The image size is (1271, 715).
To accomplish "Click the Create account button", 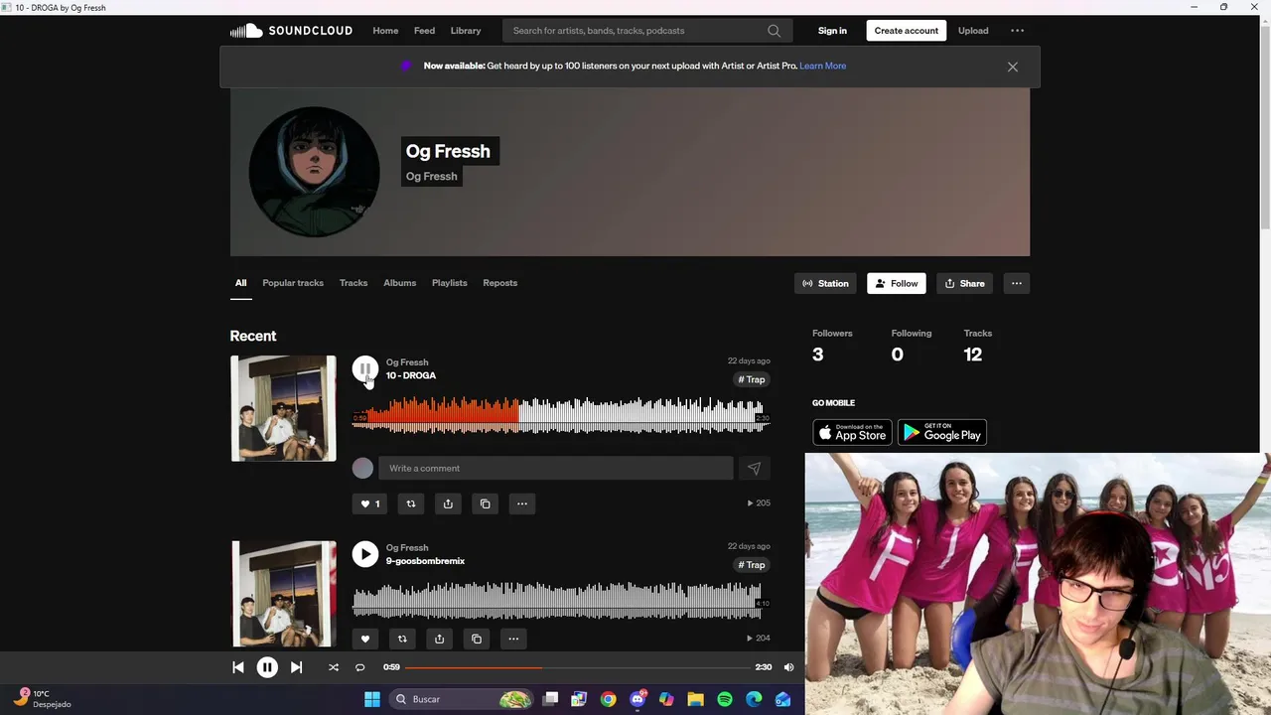I will [x=906, y=31].
